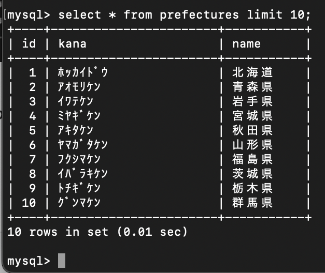This screenshot has width=325, height=273.
Task: Click the '10 rows in set' result text
Action: tap(58, 232)
